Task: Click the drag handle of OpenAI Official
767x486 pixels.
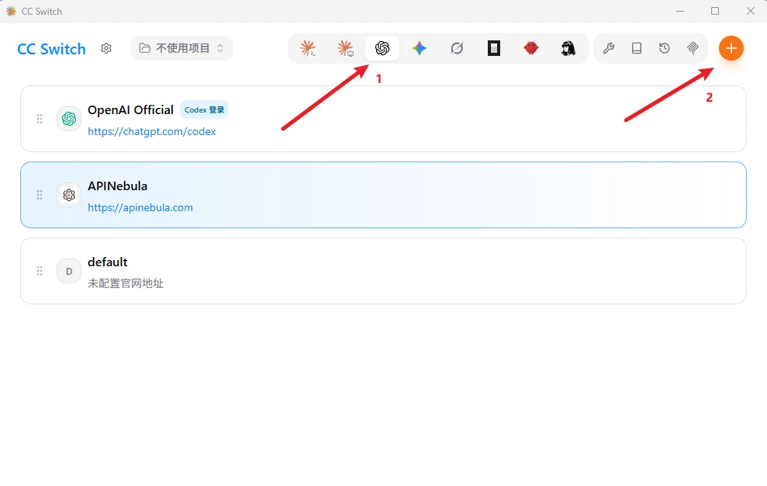Action: click(40, 119)
